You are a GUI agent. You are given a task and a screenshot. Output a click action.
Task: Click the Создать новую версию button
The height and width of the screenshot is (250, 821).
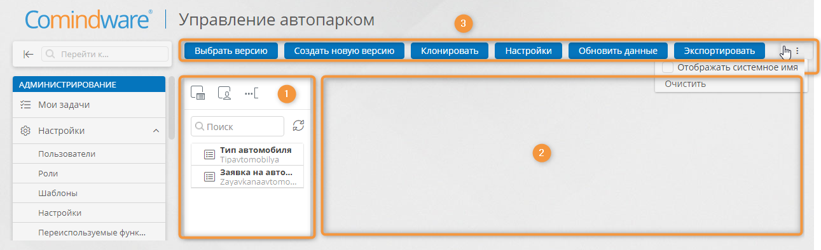(344, 51)
